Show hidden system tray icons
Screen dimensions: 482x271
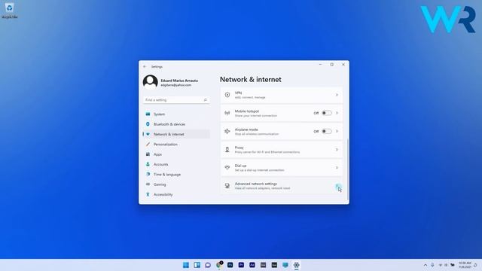point(426,265)
